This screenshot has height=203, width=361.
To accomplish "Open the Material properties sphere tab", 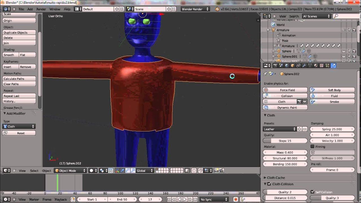I will (x=316, y=66).
